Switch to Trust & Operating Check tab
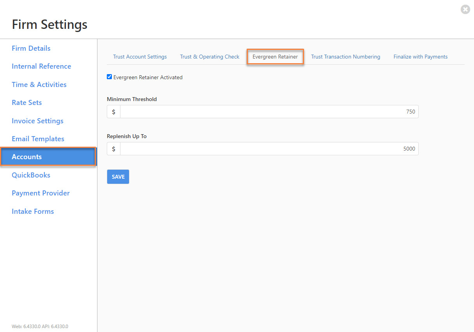Screen dimensions: 474x332 click(210, 57)
